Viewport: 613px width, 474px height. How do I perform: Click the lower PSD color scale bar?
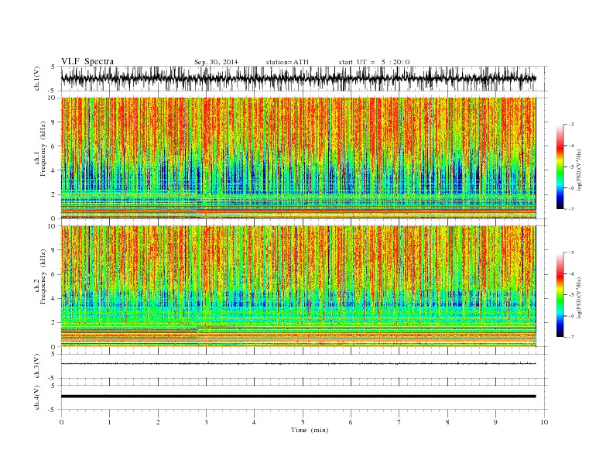pyautogui.click(x=560, y=294)
